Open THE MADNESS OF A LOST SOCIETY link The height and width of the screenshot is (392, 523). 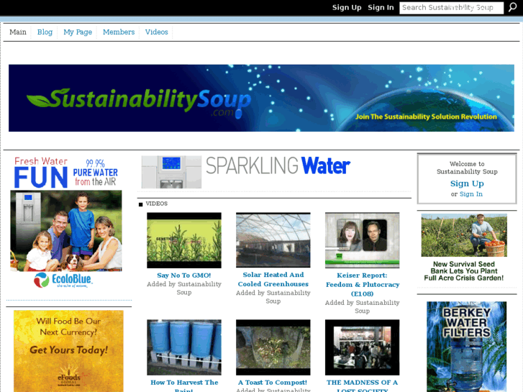[363, 386]
